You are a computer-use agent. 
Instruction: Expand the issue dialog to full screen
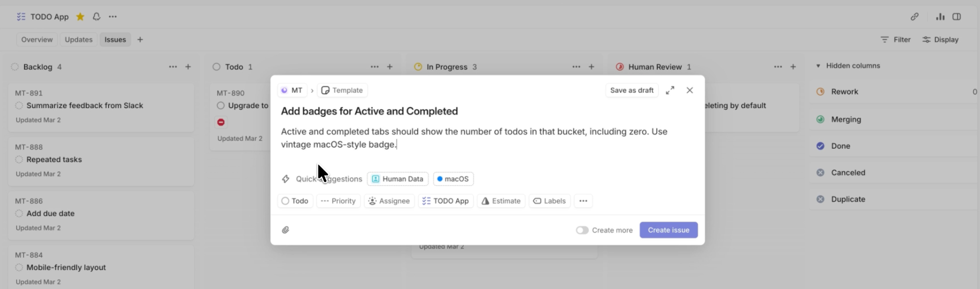[x=670, y=90]
